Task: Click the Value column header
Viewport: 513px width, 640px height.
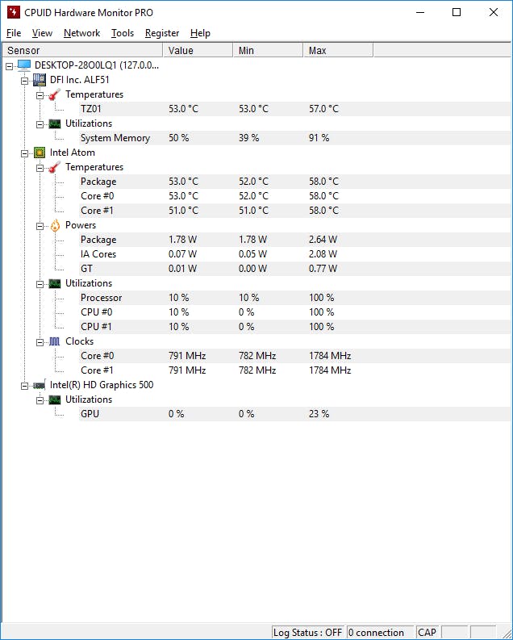Action: (x=198, y=50)
